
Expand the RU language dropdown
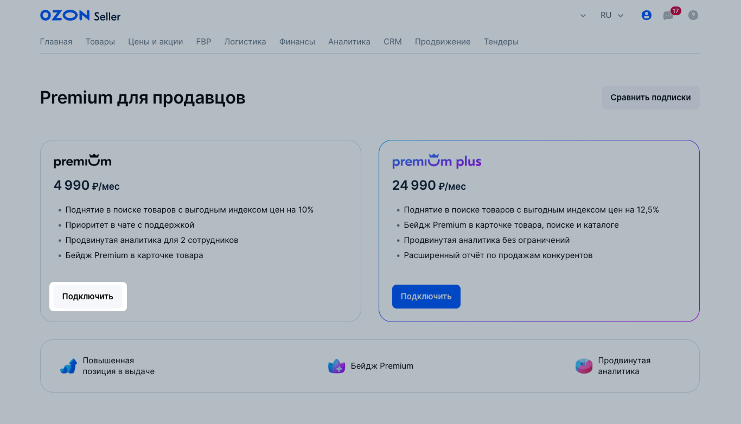(x=612, y=16)
